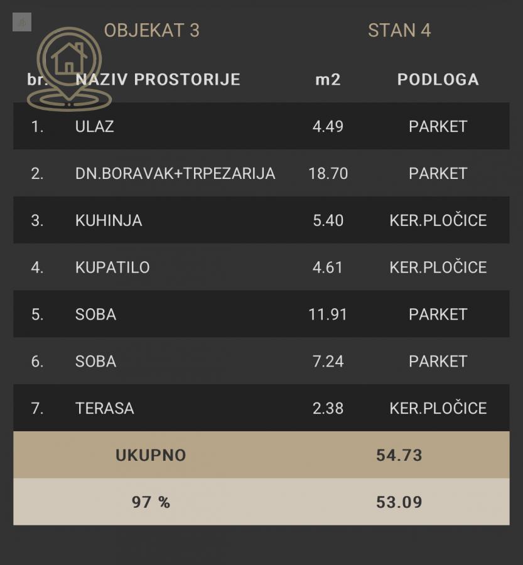Click the small gray square icon
The width and height of the screenshot is (523, 565).
click(22, 22)
